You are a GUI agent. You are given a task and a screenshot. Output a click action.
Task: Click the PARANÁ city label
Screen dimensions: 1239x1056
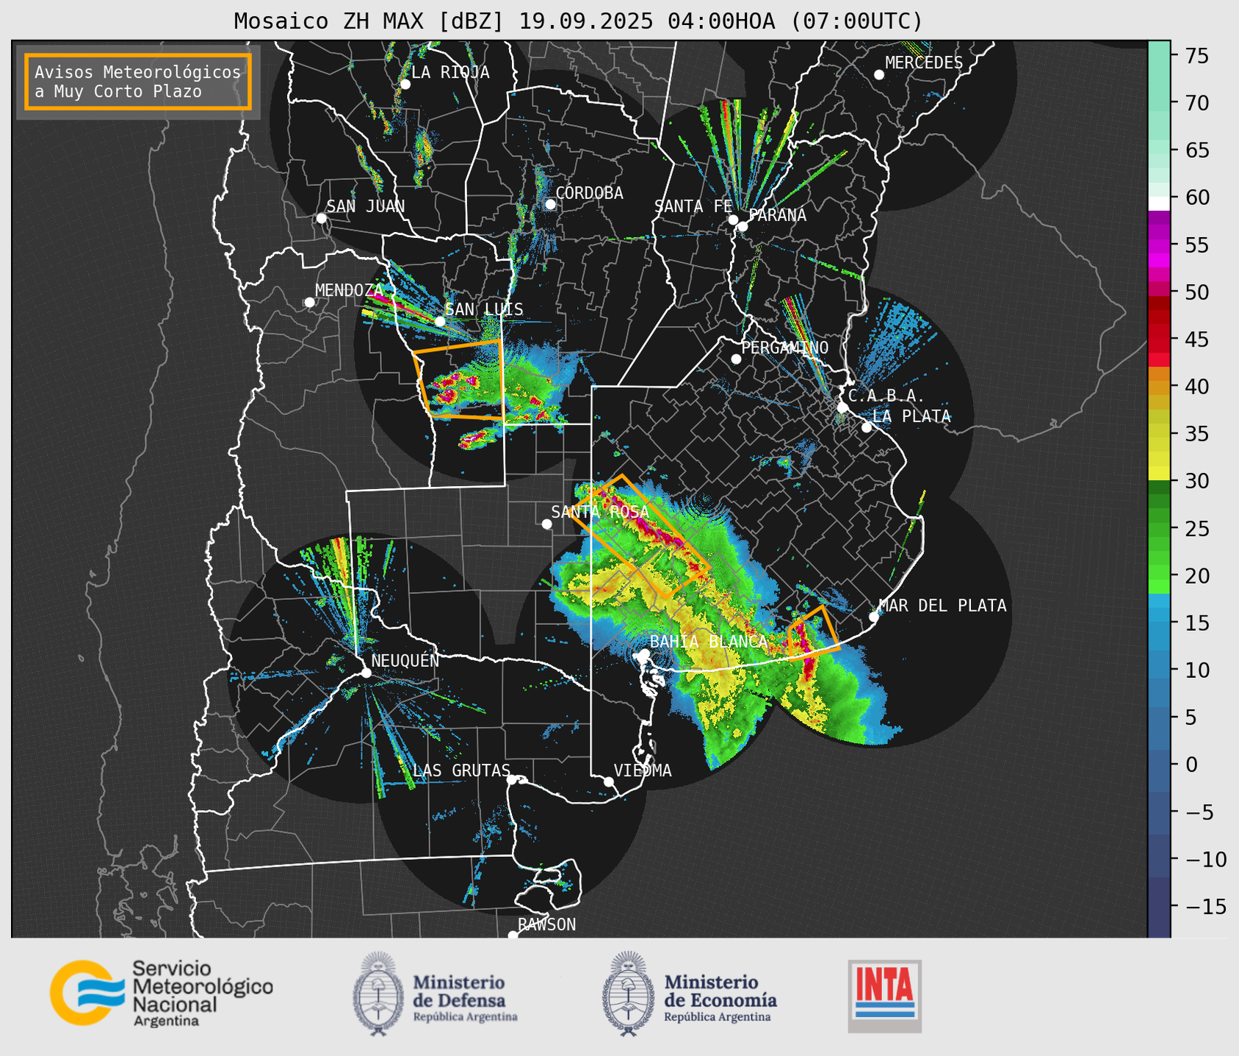pos(777,214)
